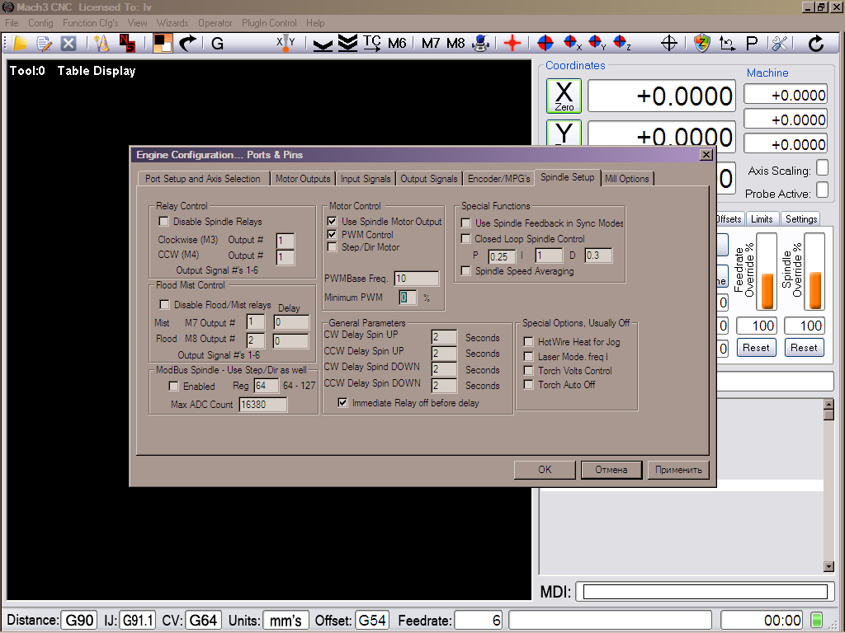Check HotWire Heat for Jog
The width and height of the screenshot is (845, 633).
[529, 342]
